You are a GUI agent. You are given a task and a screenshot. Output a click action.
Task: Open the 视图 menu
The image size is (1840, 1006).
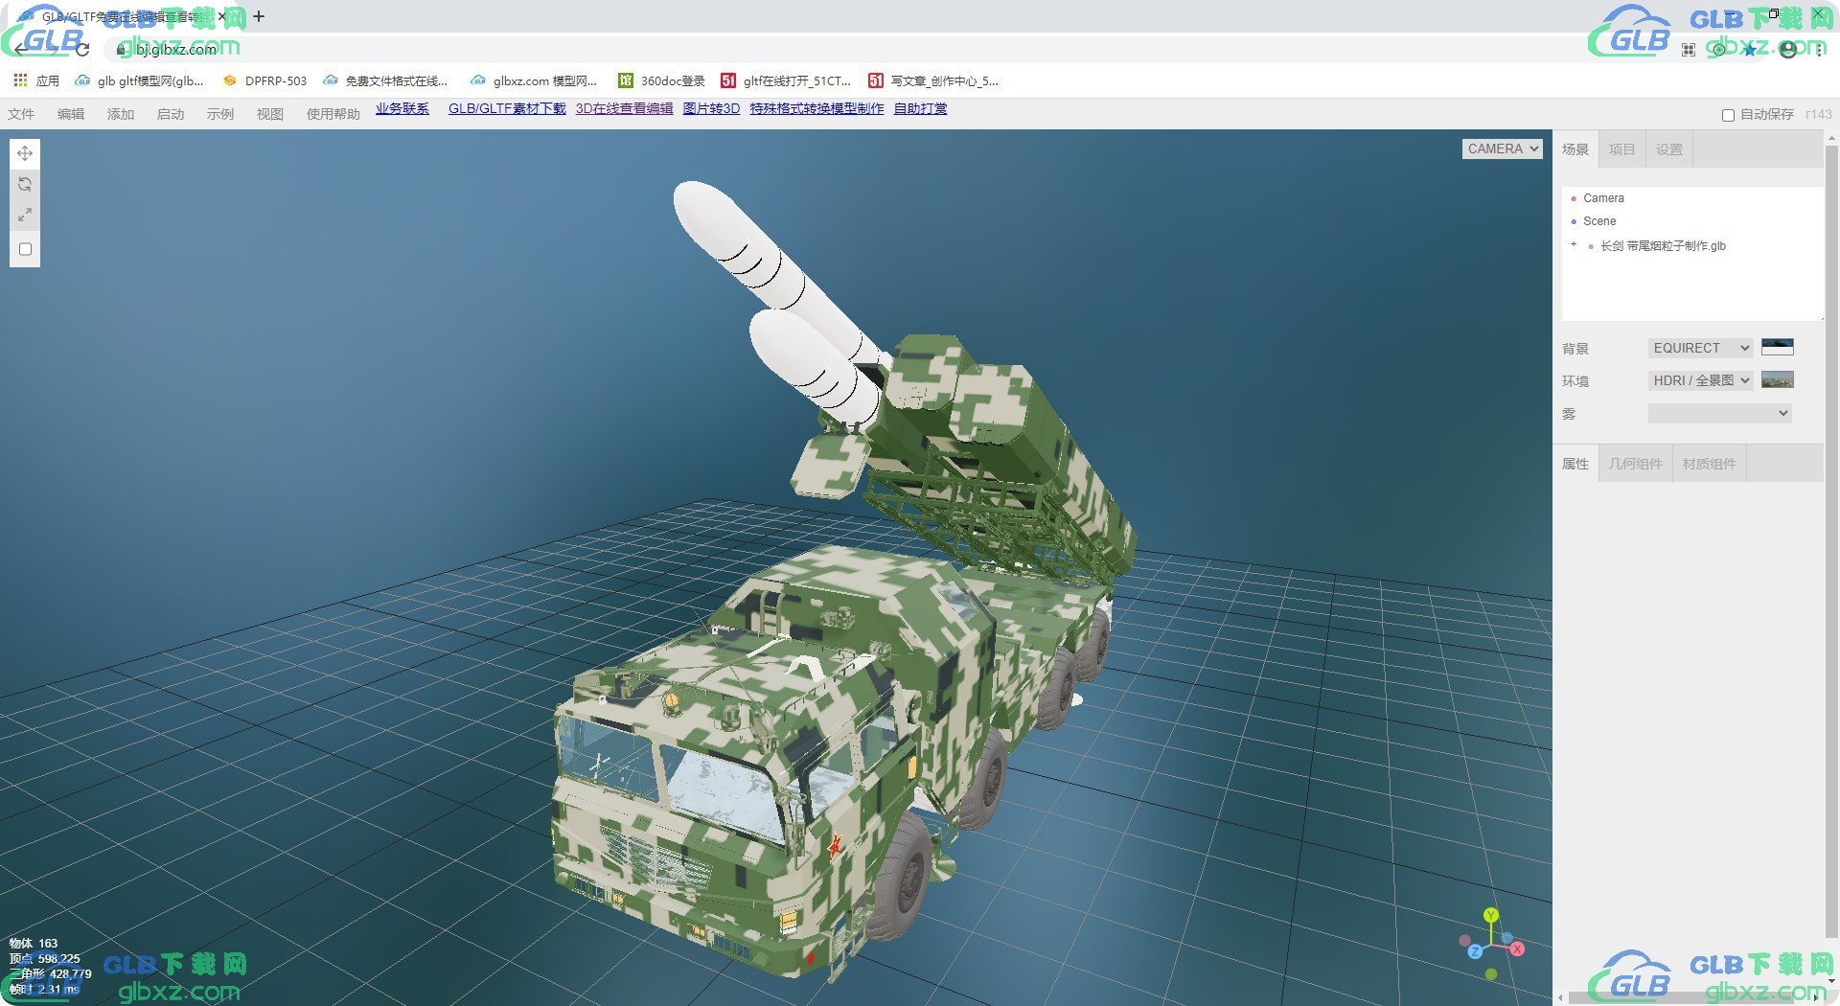click(270, 114)
